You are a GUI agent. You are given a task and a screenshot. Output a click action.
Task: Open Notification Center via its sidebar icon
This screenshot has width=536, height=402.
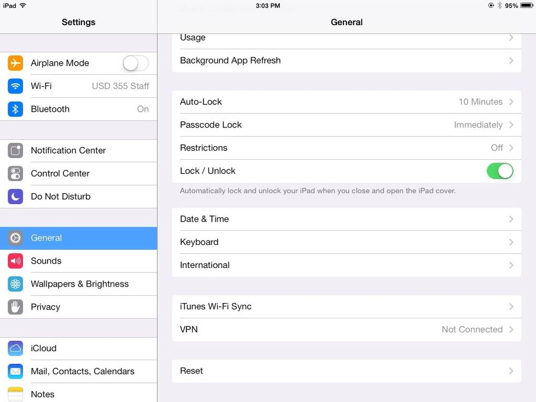click(14, 150)
